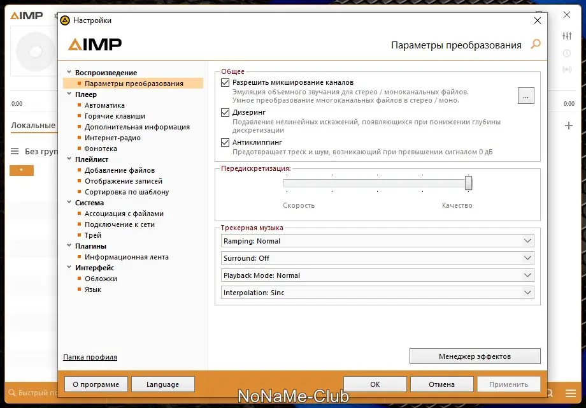Open the Интернет-радио settings page
The height and width of the screenshot is (408, 586).
click(x=113, y=138)
